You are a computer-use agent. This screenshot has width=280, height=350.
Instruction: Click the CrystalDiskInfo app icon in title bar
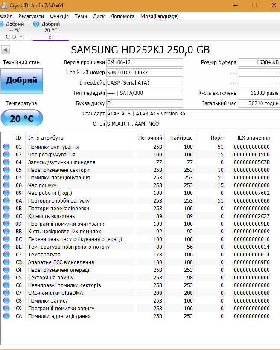tap(3, 6)
